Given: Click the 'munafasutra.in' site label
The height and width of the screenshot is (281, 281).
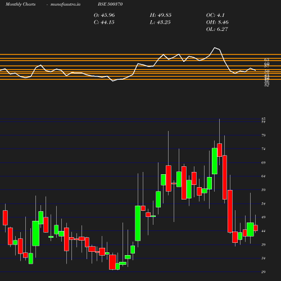Looking at the screenshot, I should click(x=65, y=4).
